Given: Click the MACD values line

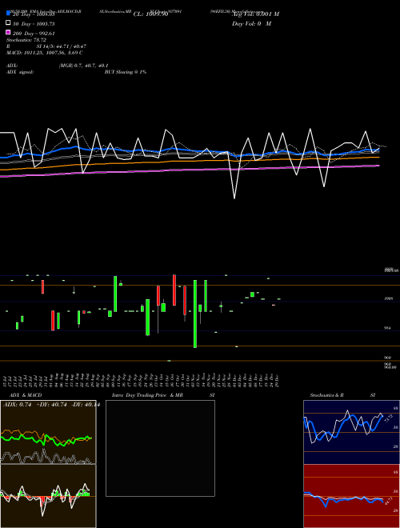Looking at the screenshot, I should point(45,53).
